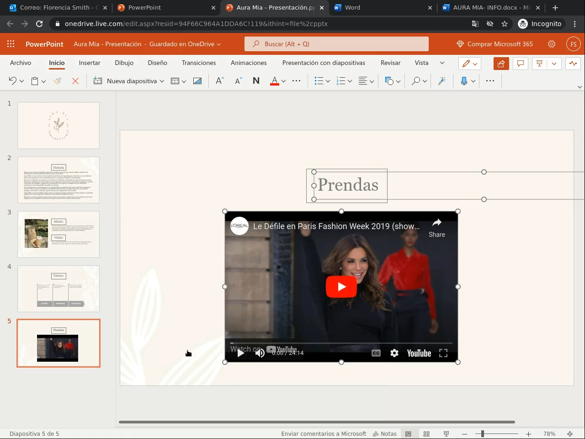
Task: Click Enviar comentarios a Microsoft link
Action: pos(324,434)
